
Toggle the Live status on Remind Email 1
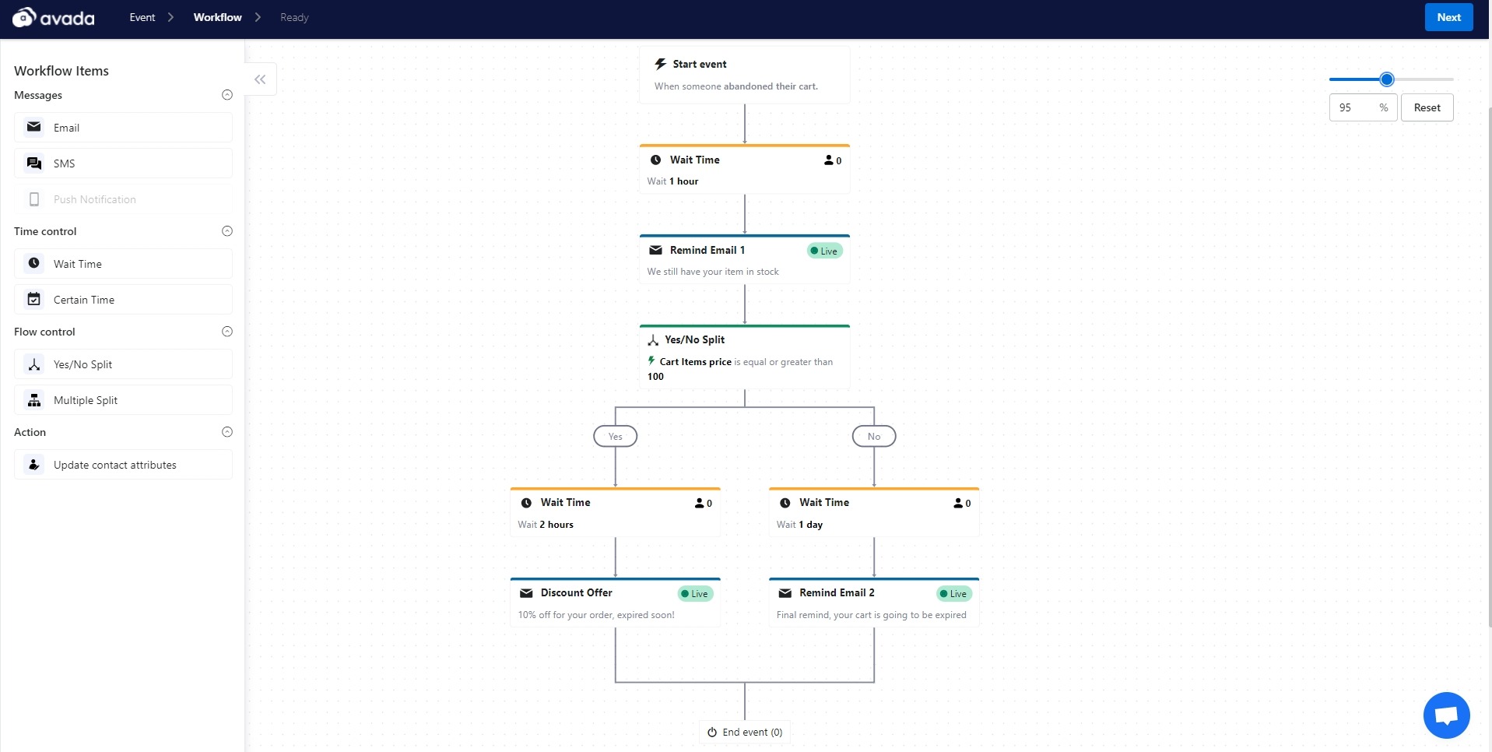click(x=824, y=251)
